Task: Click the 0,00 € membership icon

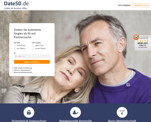Action: point(122,112)
